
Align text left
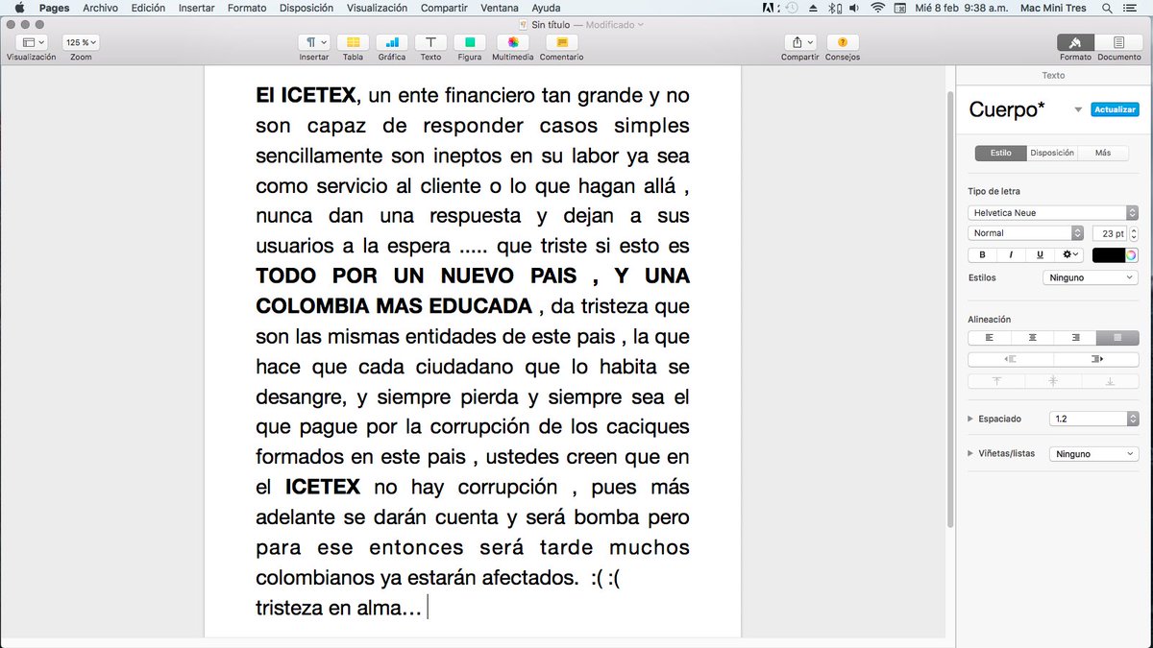(x=990, y=338)
